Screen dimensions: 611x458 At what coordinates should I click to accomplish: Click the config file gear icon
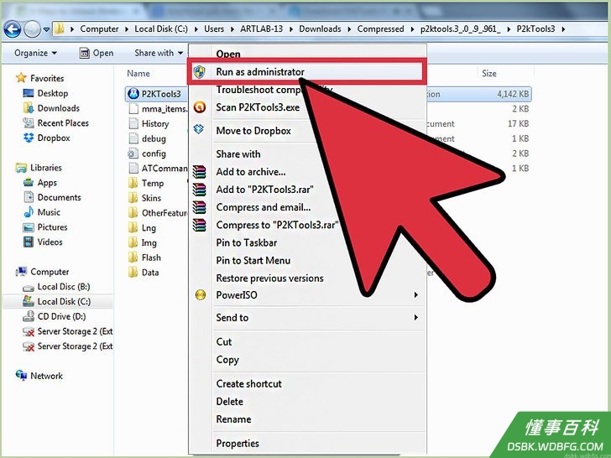(x=133, y=154)
